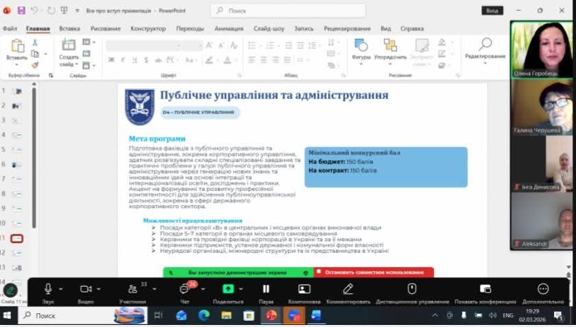This screenshot has height=327, width=576.
Task: Click the Layout (Компоновка) icon
Action: (304, 289)
